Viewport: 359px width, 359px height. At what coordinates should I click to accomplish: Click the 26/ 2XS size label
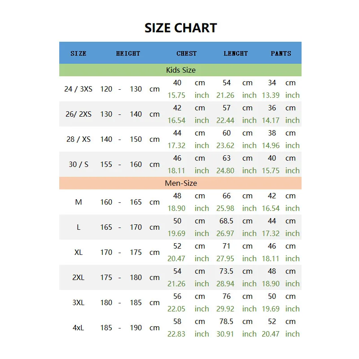[x=78, y=114]
